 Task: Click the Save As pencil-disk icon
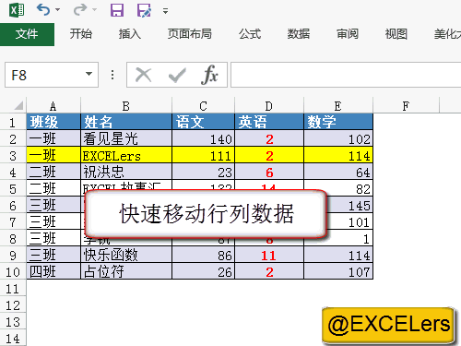pyautogui.click(x=144, y=10)
